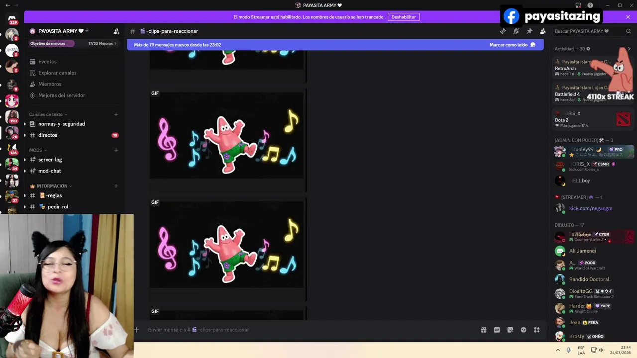Open RetroArch activity card
This screenshot has width=637, height=358.
coord(593,68)
